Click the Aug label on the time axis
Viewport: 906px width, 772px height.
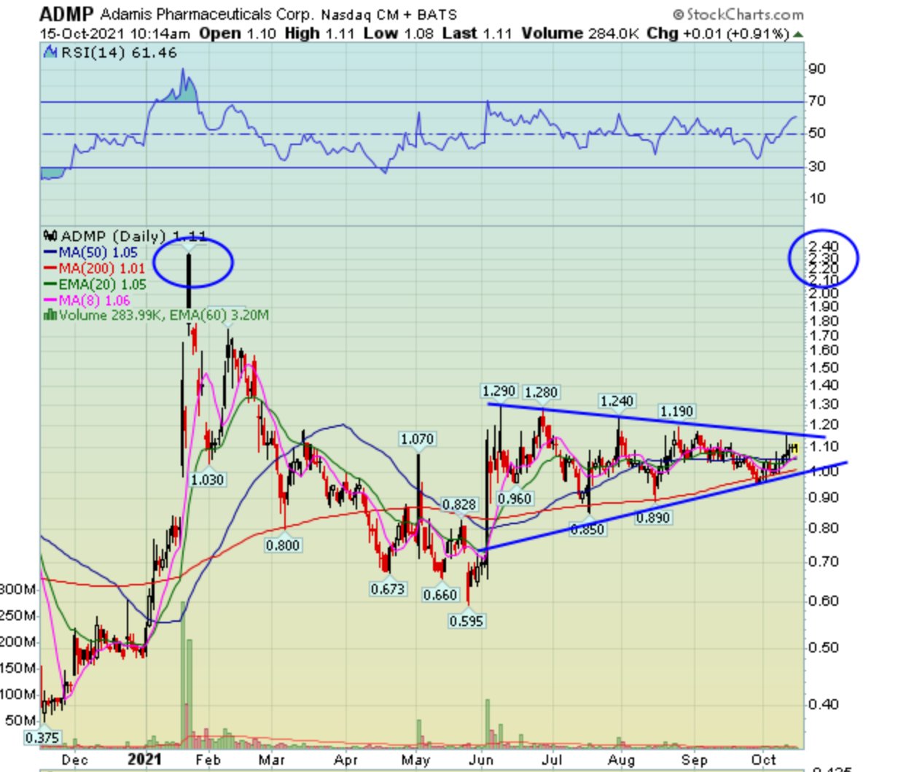tap(622, 760)
